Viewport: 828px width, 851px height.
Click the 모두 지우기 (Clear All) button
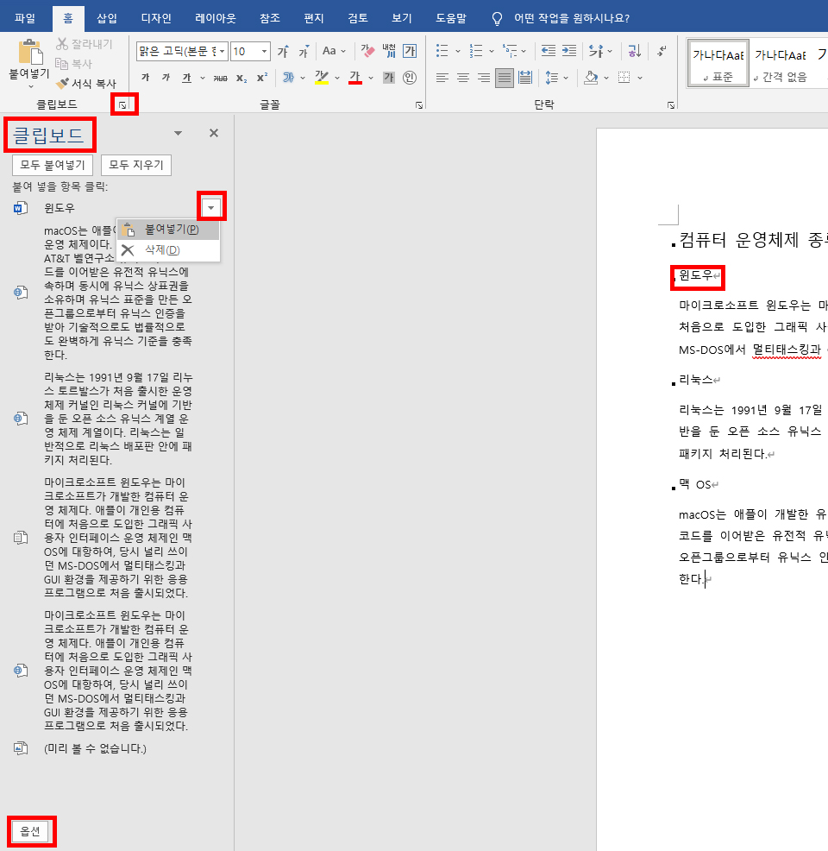pyautogui.click(x=136, y=165)
